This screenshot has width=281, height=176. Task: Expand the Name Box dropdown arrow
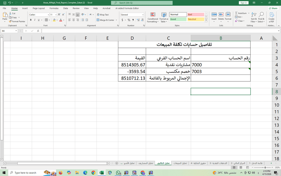[x=16, y=31]
